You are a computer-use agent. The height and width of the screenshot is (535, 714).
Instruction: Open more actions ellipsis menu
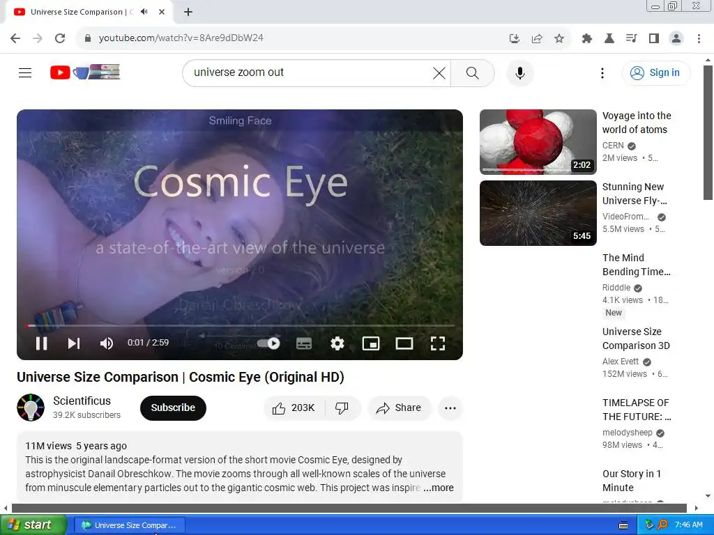450,408
